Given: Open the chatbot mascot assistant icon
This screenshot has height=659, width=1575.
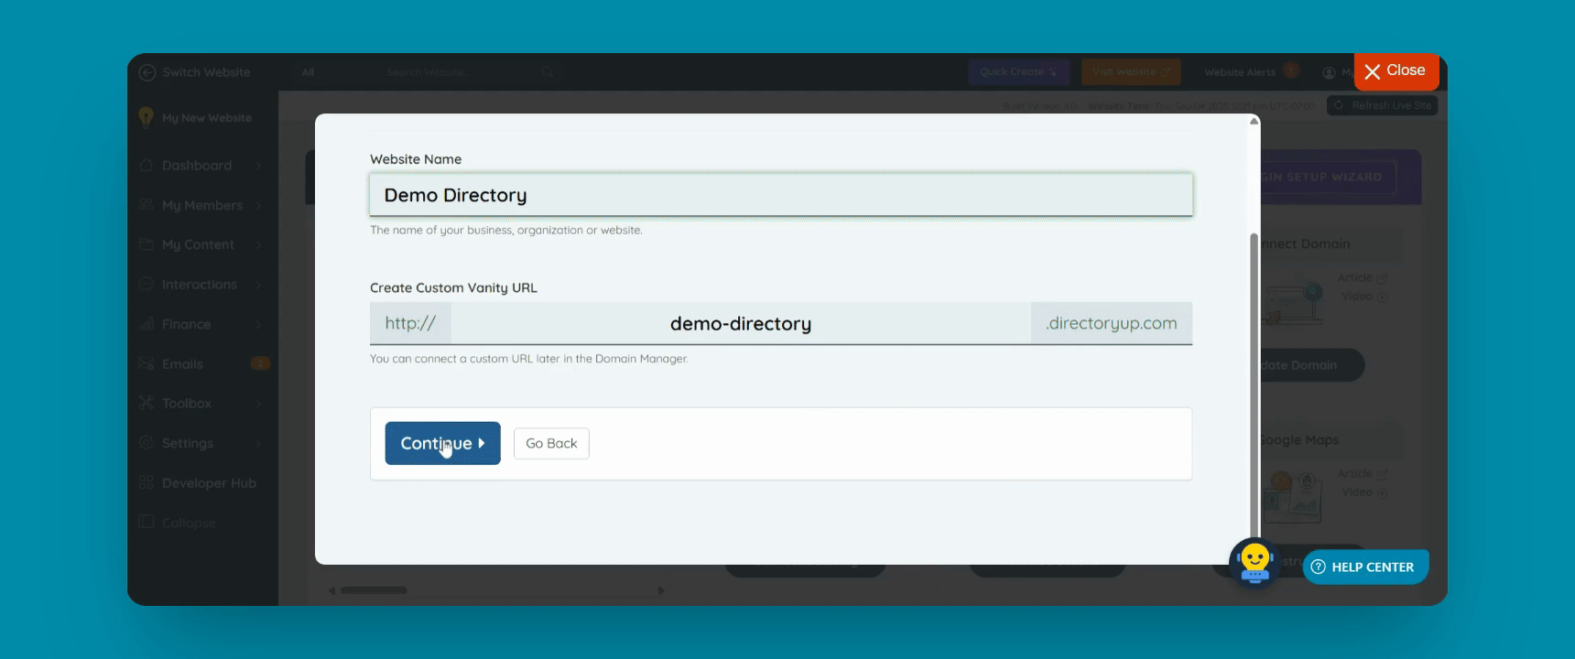Looking at the screenshot, I should (x=1255, y=562).
